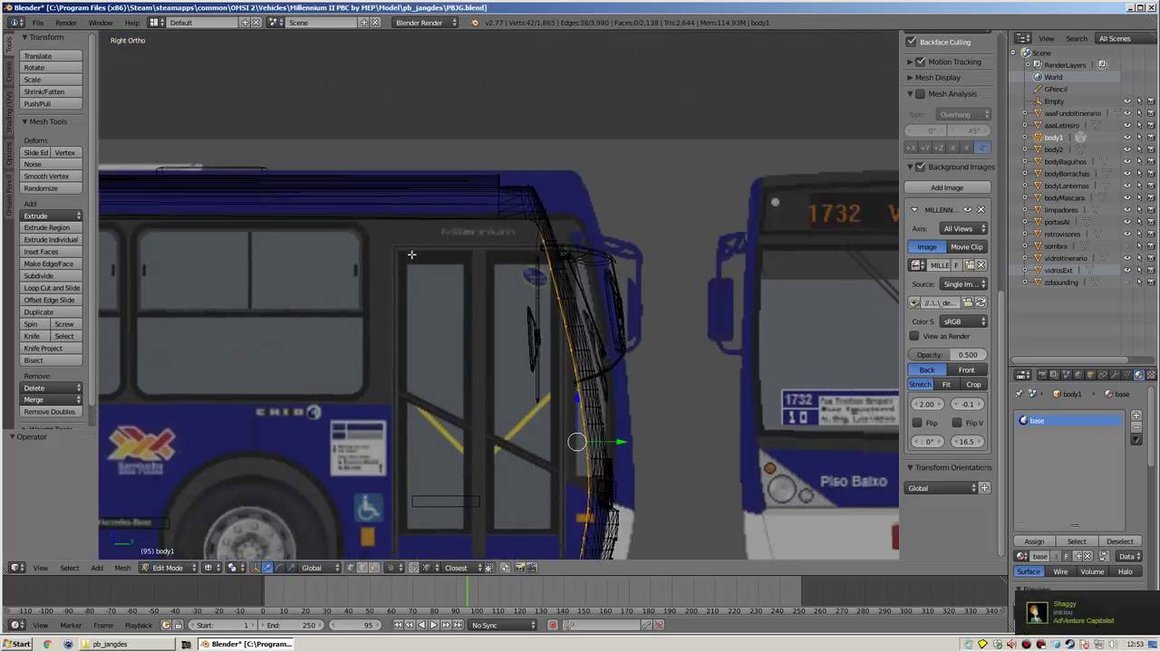Open the sRGB color space dropdown
1160x652 pixels.
963,321
